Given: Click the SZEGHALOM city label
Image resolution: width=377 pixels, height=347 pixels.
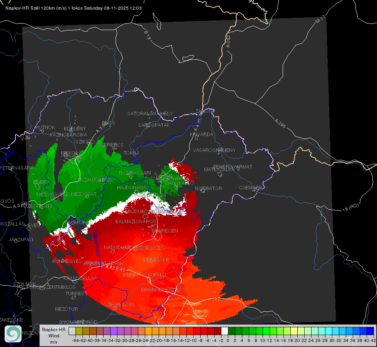Looking at the screenshot, I should point(119,305).
